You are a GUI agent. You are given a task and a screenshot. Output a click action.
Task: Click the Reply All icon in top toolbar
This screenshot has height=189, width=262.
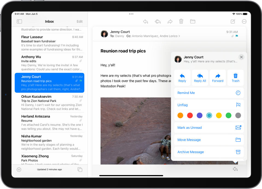point(158,21)
